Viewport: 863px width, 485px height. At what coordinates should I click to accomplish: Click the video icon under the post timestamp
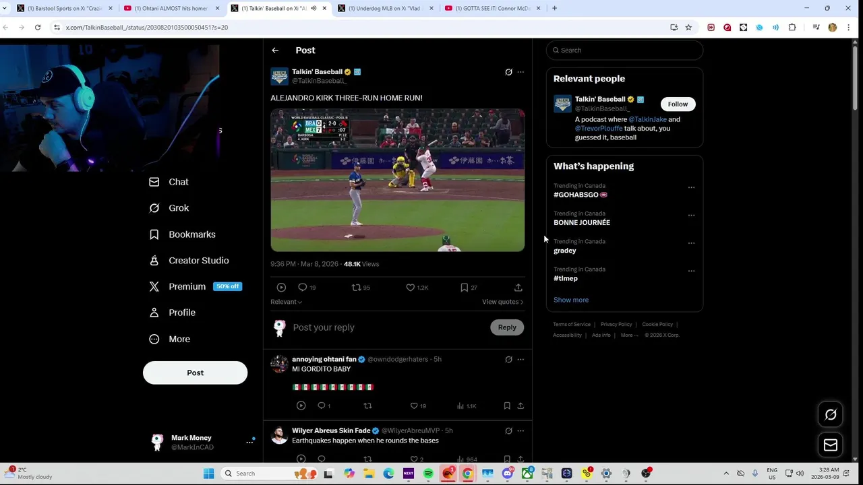click(281, 288)
